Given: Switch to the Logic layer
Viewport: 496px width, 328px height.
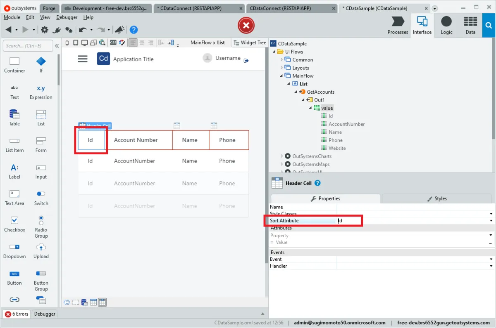Looking at the screenshot, I should (446, 26).
